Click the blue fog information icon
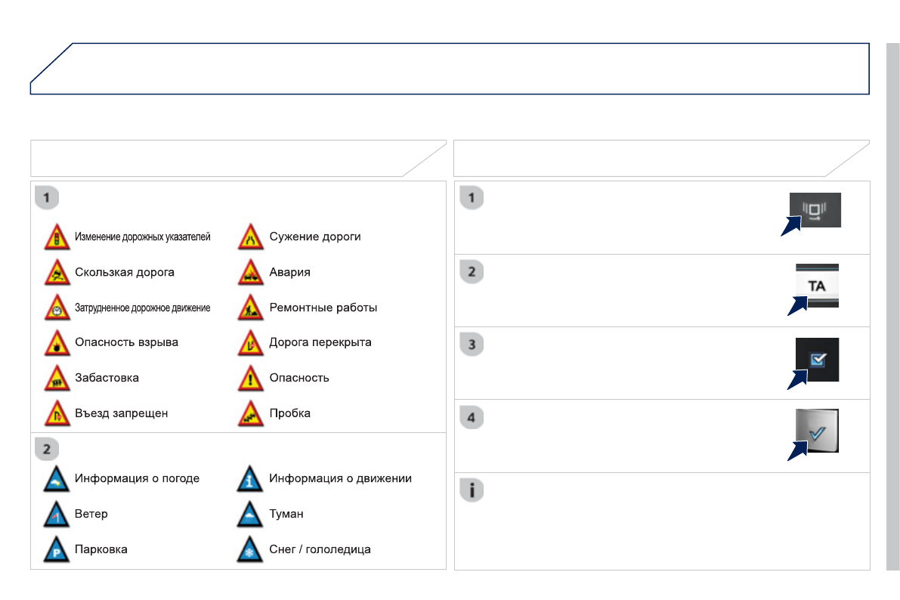The width and height of the screenshot is (900, 600). (x=250, y=515)
